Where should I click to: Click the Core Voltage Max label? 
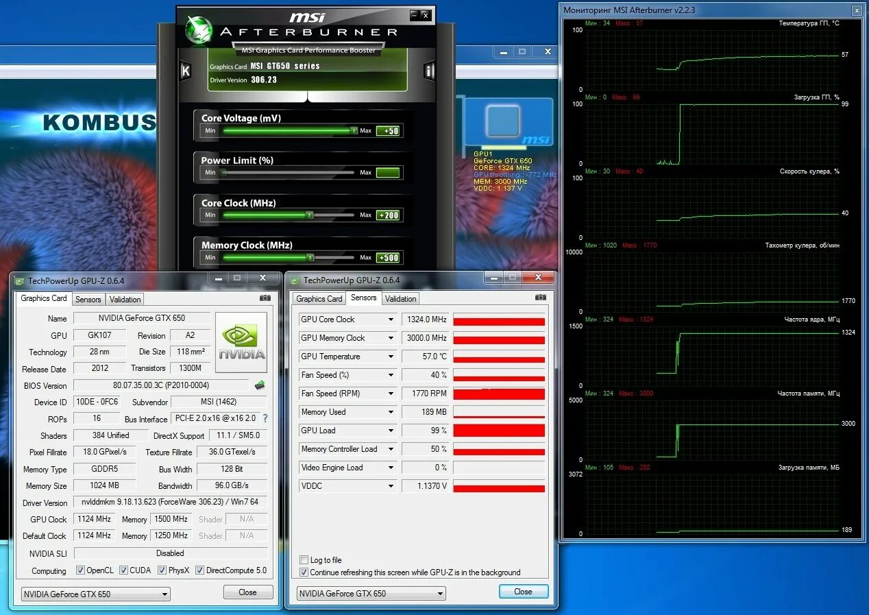[x=366, y=130]
